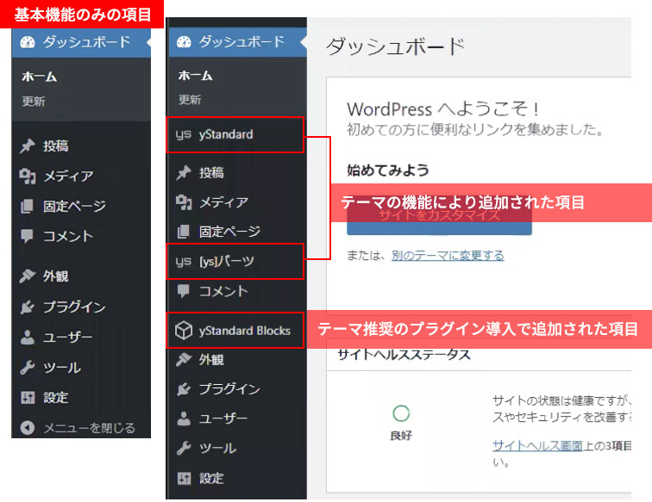Click the コメント bubble icon in yStandard-theme menu
The image size is (652, 502).
tap(184, 291)
